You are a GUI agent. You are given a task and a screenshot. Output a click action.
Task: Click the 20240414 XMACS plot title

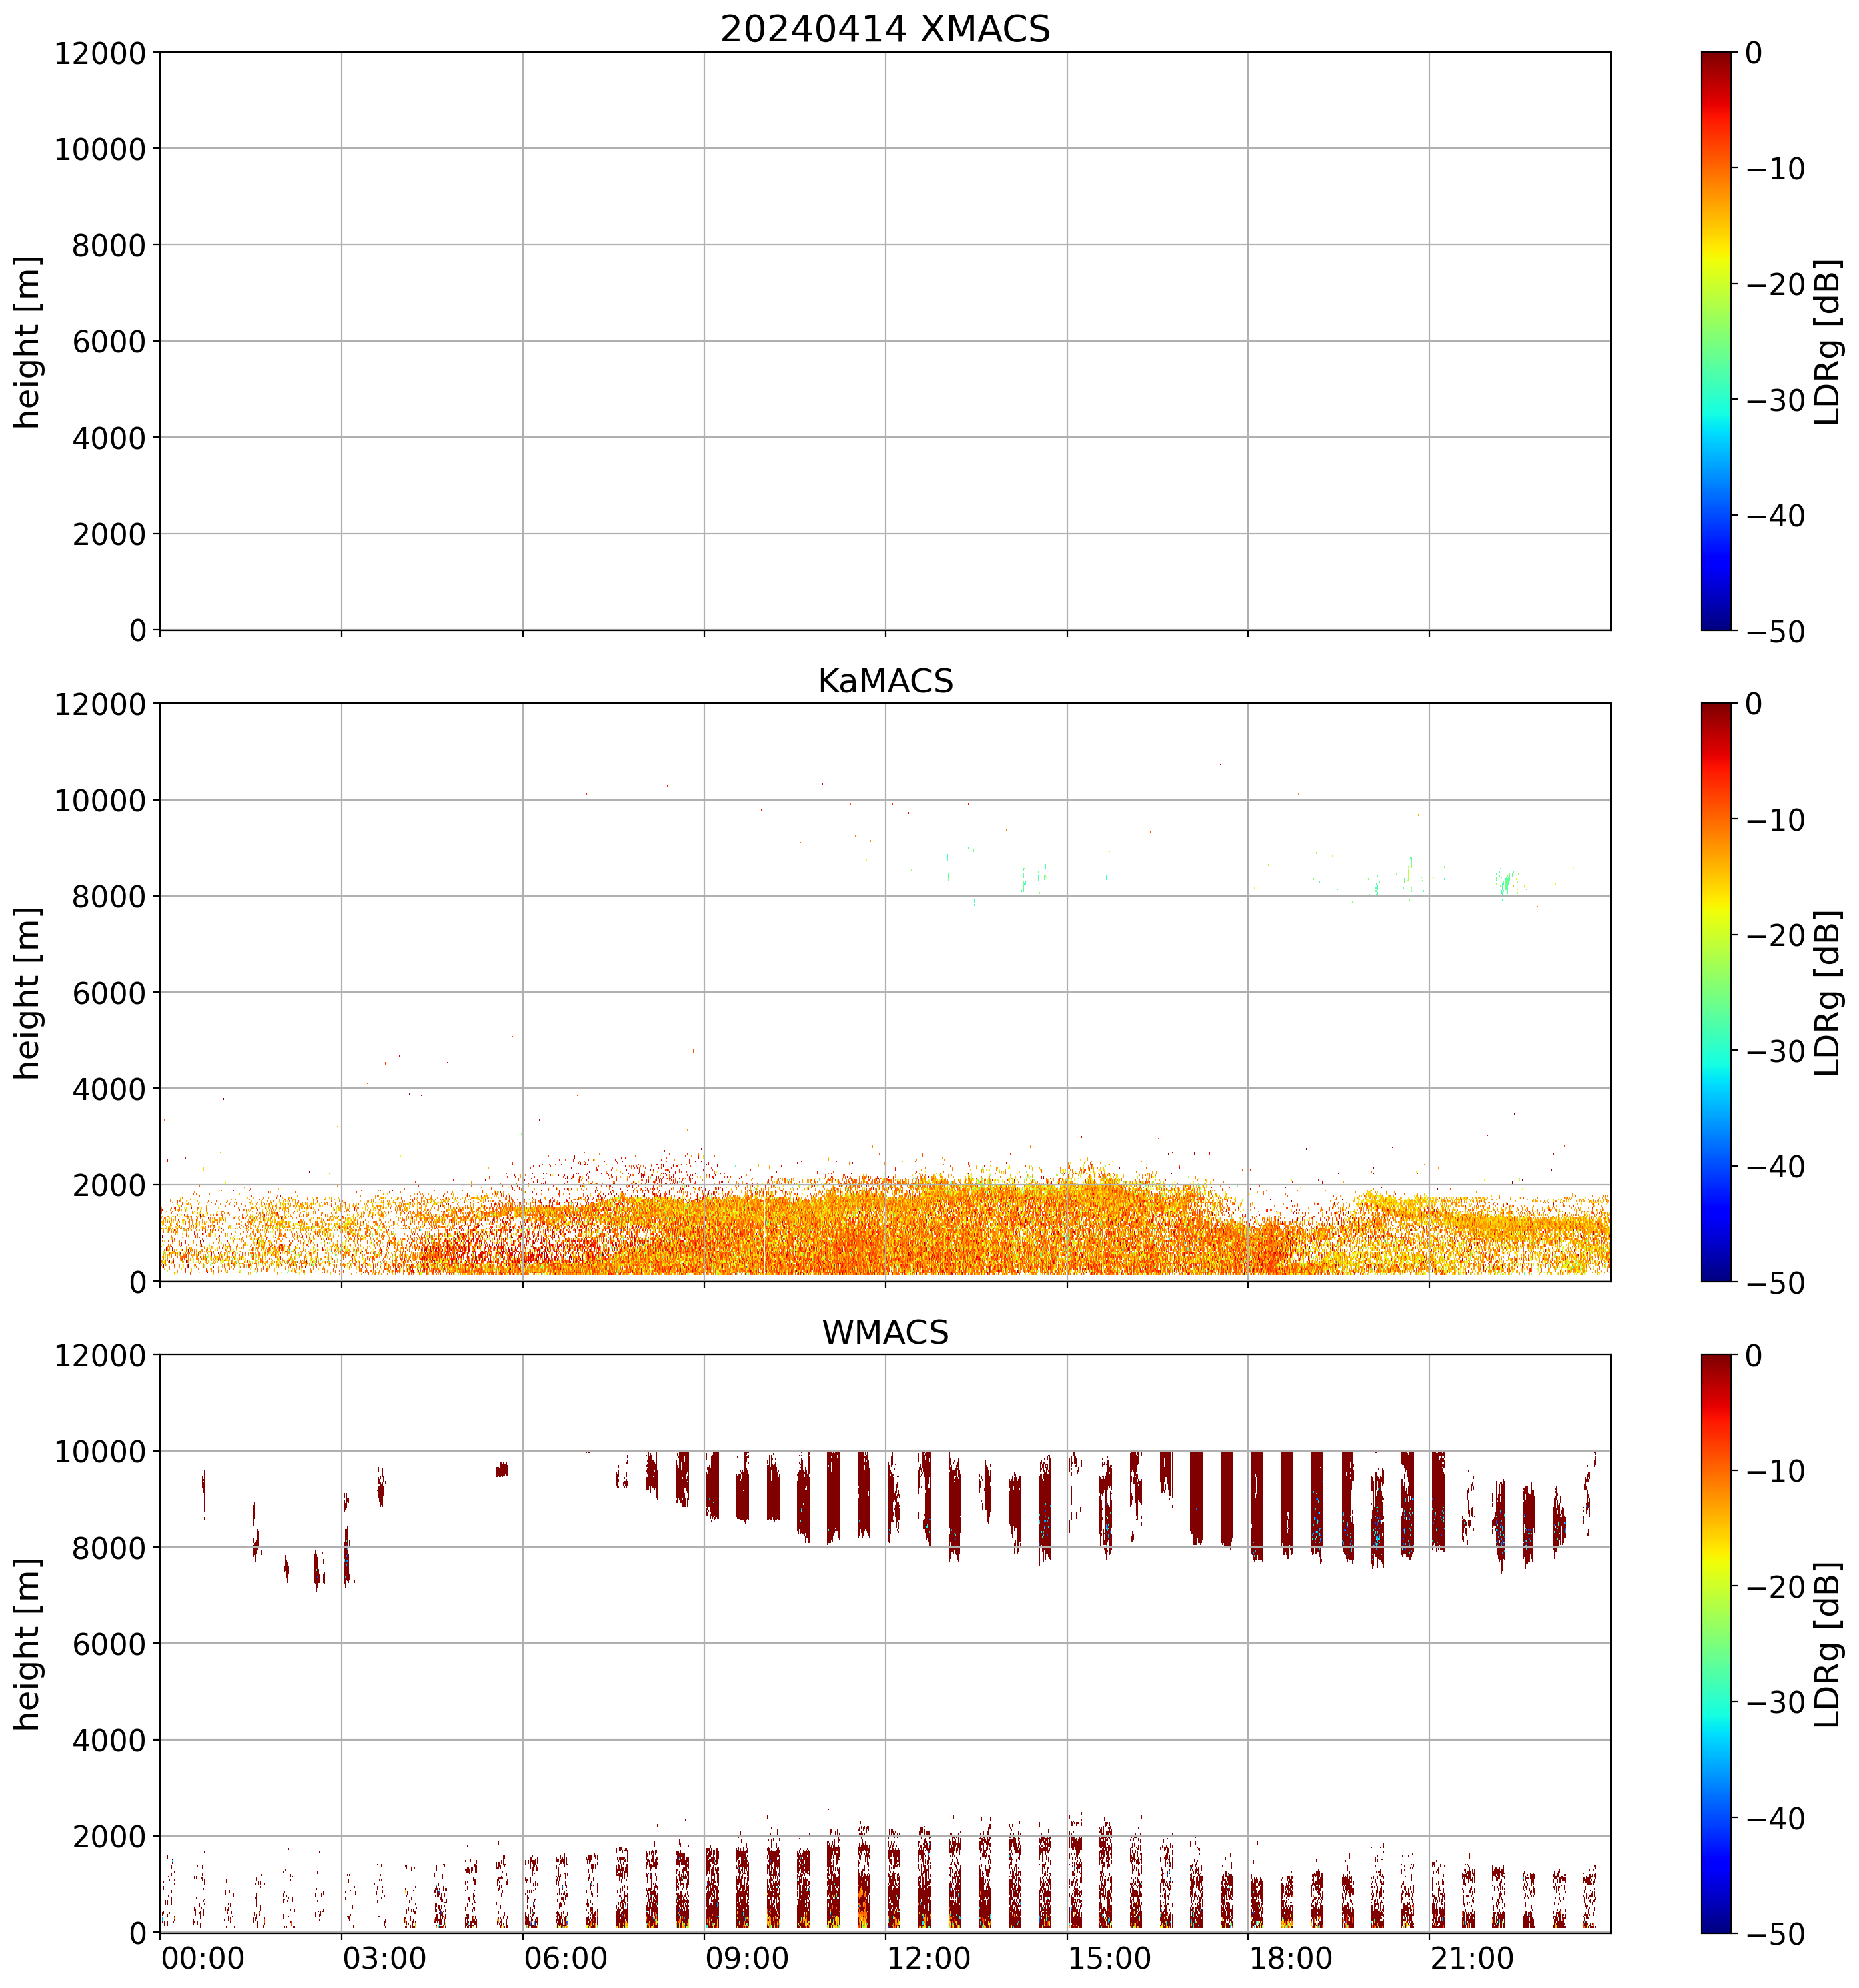[884, 29]
